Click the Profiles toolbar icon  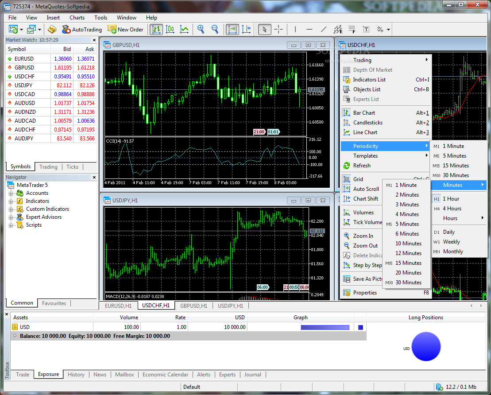31,29
